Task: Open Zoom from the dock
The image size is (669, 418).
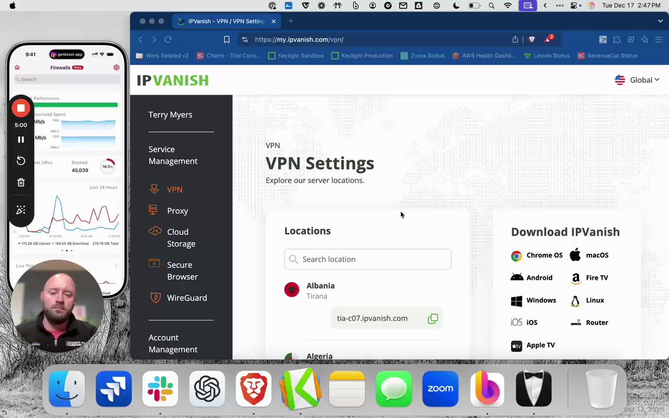Action: 440,388
